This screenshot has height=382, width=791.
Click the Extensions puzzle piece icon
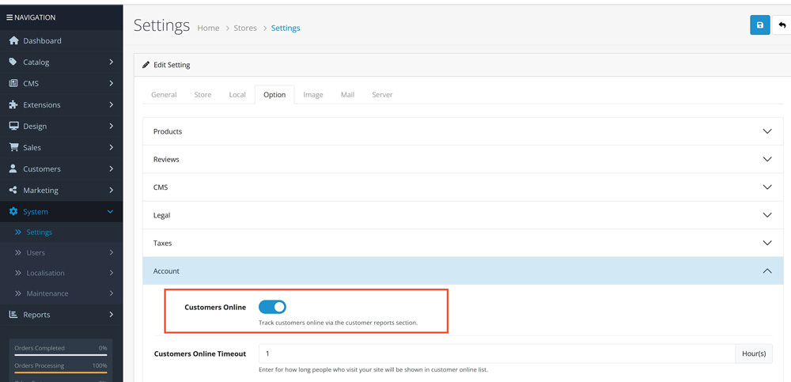click(13, 104)
